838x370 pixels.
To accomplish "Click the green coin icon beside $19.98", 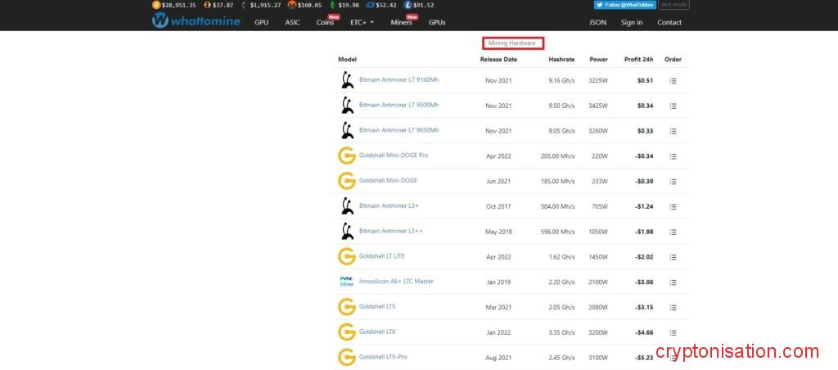I will [332, 5].
